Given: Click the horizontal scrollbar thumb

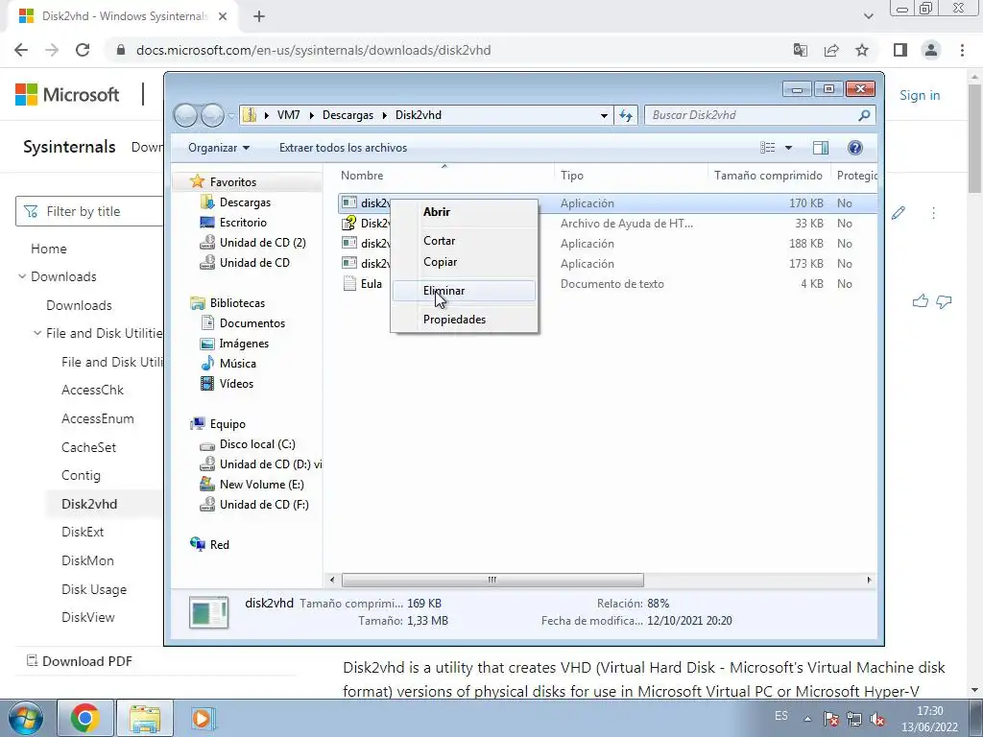Looking at the screenshot, I should (492, 580).
